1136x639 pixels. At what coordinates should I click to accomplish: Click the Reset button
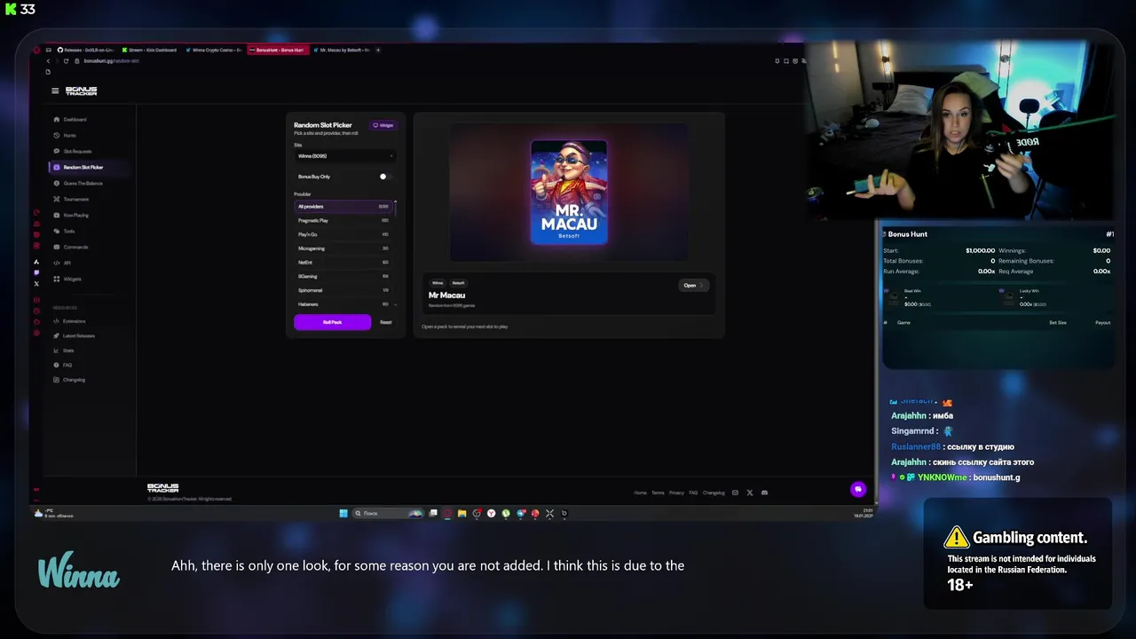click(385, 322)
